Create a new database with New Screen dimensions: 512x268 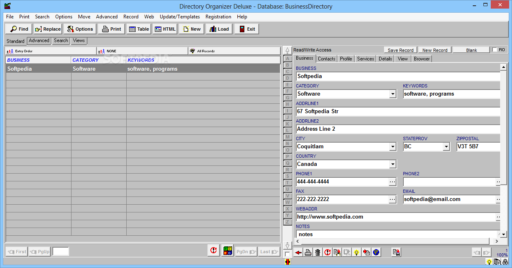(x=191, y=29)
